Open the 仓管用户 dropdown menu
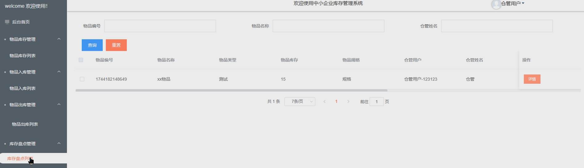The image size is (584, 168). click(513, 3)
